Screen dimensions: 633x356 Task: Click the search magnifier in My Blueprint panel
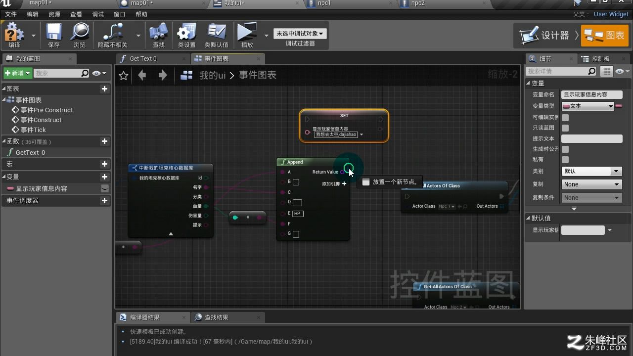(85, 73)
